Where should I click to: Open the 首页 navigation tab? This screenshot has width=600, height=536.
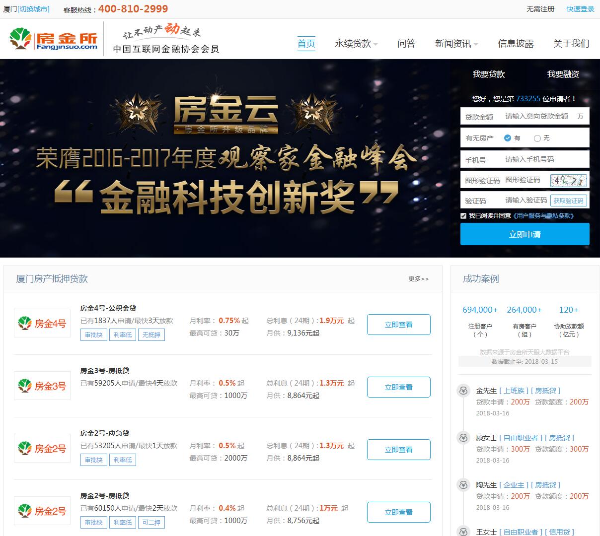tap(306, 44)
